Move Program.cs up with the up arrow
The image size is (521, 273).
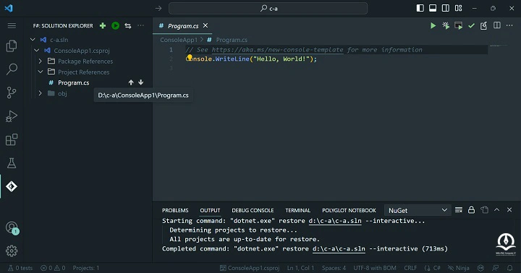coord(131,83)
